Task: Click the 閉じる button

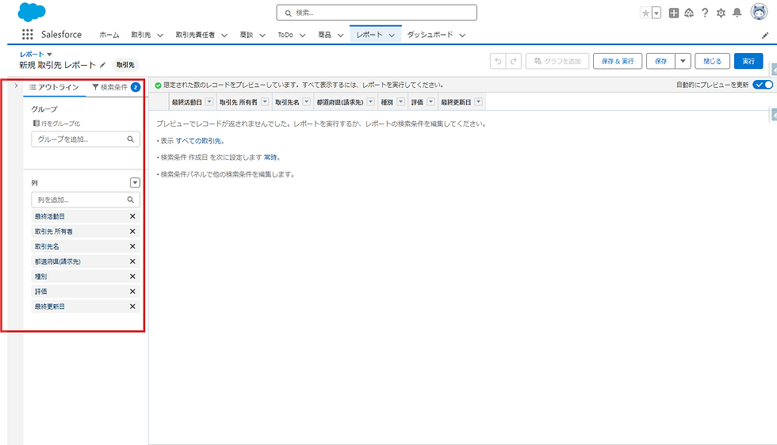Action: [x=713, y=61]
